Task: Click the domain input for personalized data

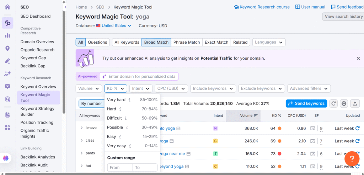Action: coord(139,76)
